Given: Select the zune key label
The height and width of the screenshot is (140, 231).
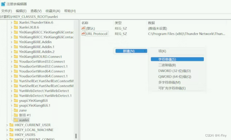Looking at the screenshot, I should 23,110.
